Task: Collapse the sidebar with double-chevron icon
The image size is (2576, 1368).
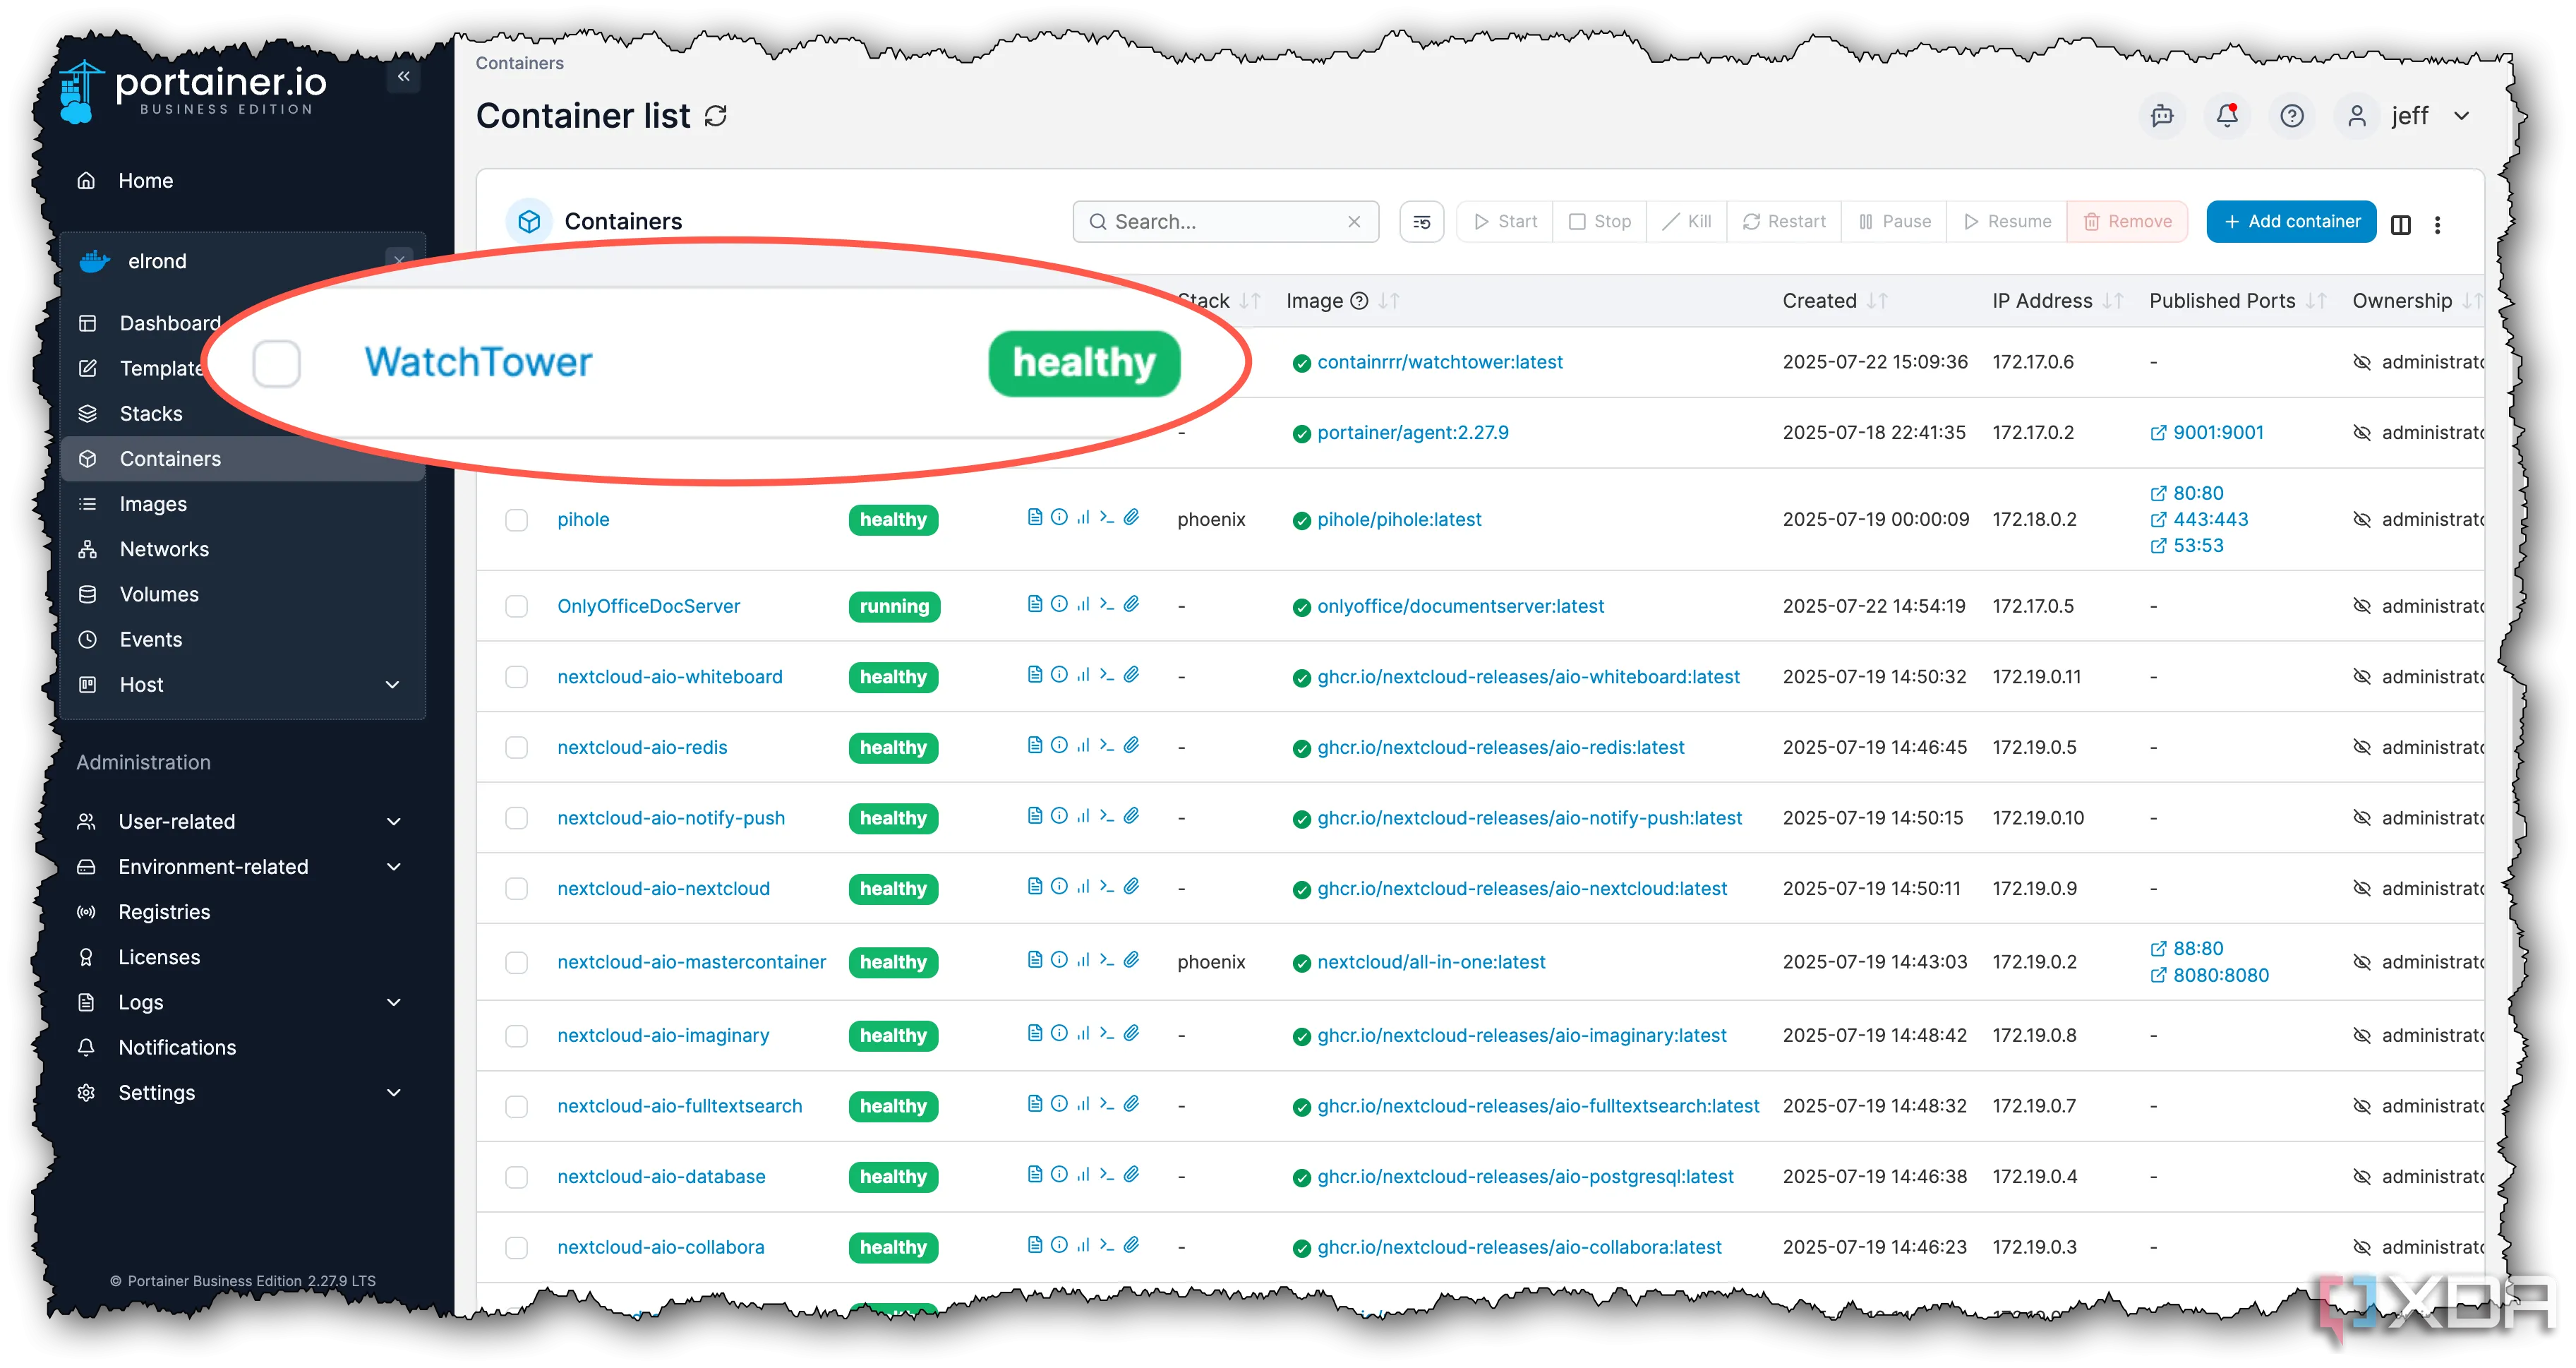Action: coord(403,76)
